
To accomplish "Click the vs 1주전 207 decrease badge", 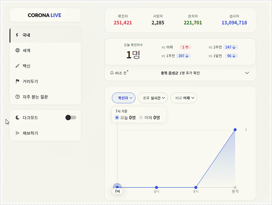I will [183, 56].
